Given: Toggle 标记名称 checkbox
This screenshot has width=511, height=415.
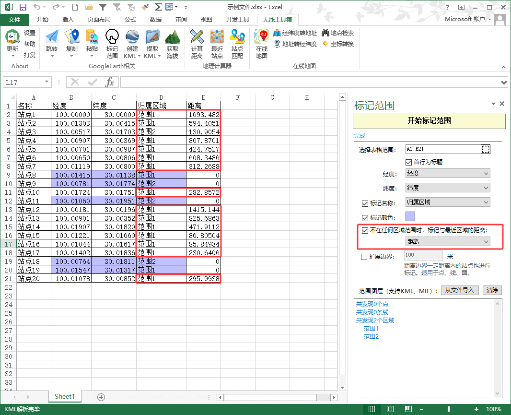Looking at the screenshot, I should coord(365,203).
